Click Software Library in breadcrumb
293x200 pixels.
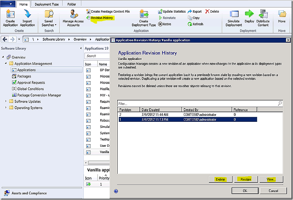click(54, 39)
